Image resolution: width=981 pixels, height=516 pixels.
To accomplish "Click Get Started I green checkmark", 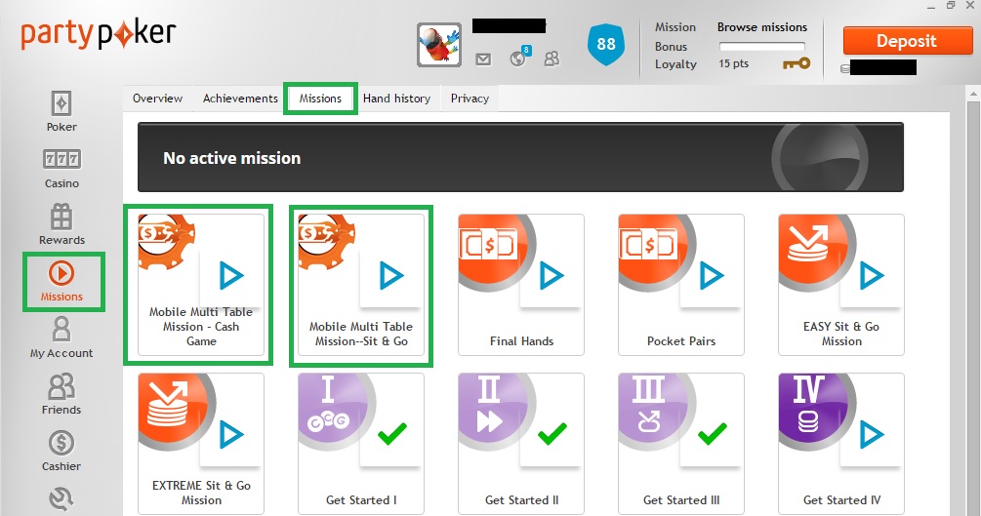I will (392, 433).
